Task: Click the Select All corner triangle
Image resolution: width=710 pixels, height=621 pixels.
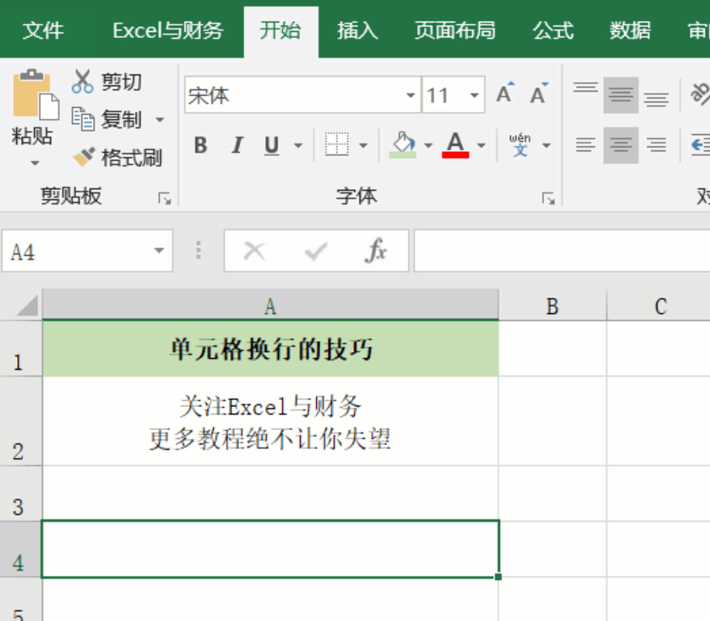Action: coord(27,305)
